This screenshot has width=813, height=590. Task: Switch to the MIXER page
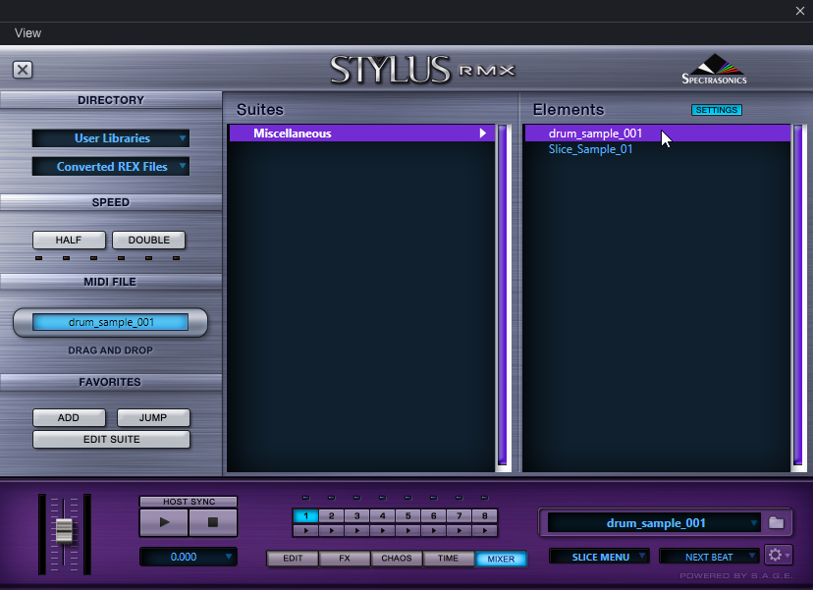point(501,559)
